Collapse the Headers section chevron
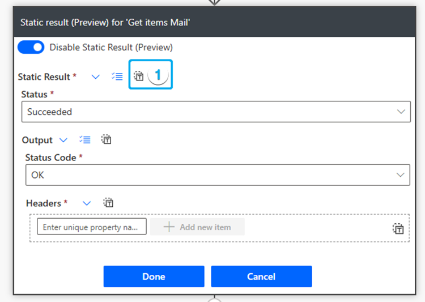 (x=87, y=203)
